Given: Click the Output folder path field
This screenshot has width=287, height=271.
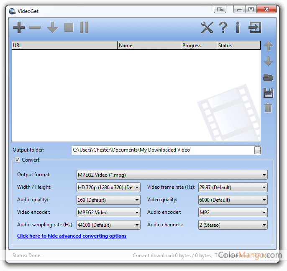Looking at the screenshot, I should click(x=163, y=150).
